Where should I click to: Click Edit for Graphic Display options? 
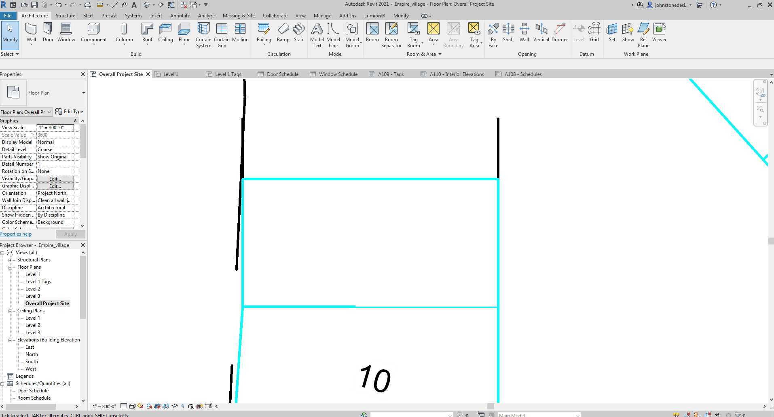[x=55, y=186]
